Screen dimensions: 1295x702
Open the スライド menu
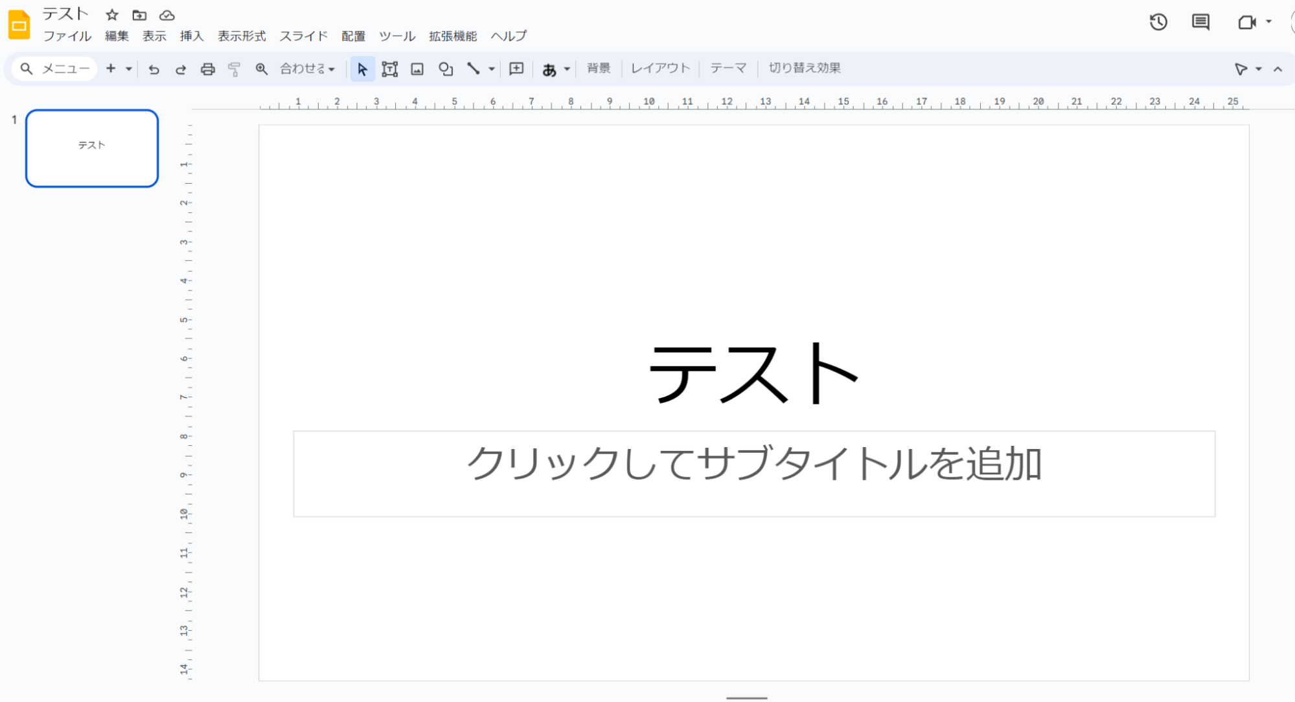pyautogui.click(x=303, y=36)
